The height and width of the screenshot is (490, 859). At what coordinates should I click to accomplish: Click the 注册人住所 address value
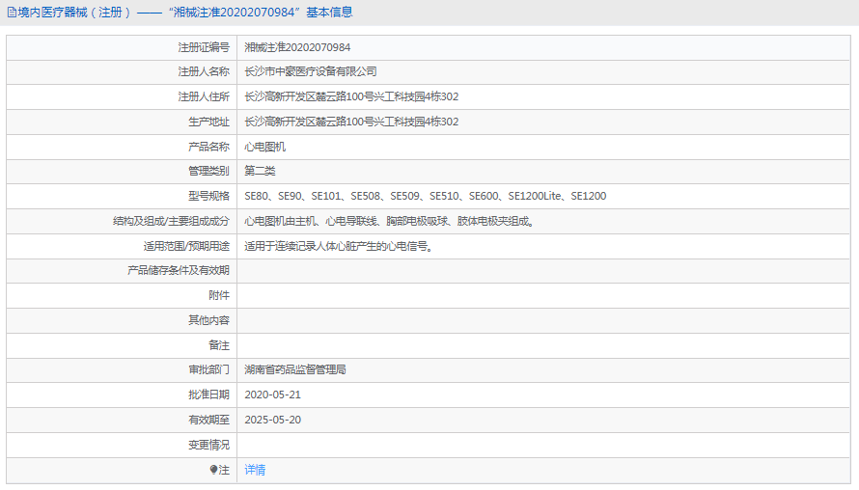pos(351,96)
